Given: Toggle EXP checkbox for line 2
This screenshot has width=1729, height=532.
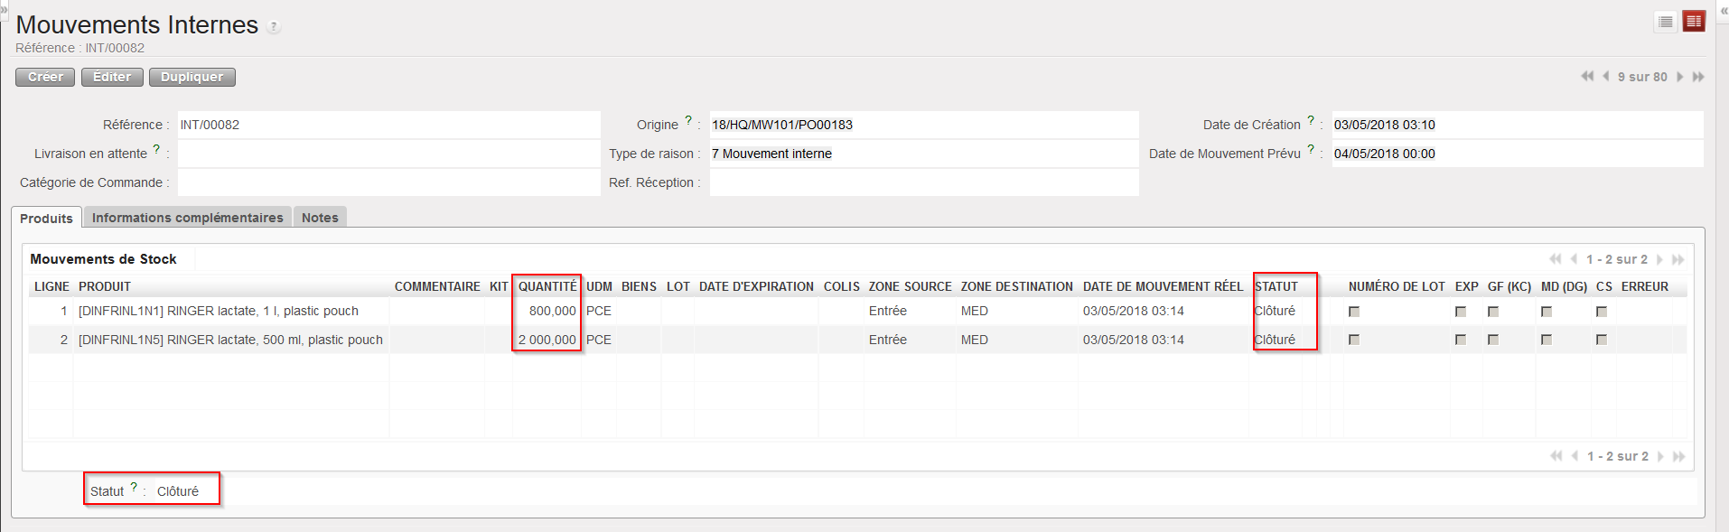Looking at the screenshot, I should pos(1461,341).
